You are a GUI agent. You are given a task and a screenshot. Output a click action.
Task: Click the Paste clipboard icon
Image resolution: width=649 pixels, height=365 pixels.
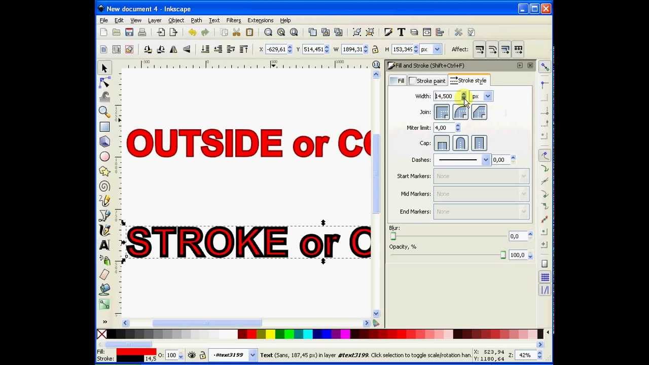click(249, 32)
